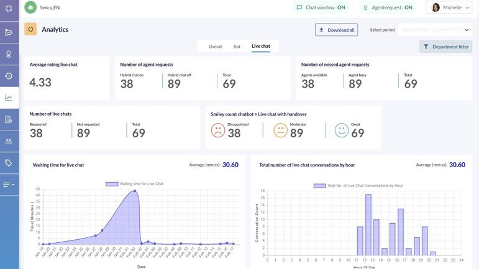Click the green Swica_EN bot avatar

[30, 7]
